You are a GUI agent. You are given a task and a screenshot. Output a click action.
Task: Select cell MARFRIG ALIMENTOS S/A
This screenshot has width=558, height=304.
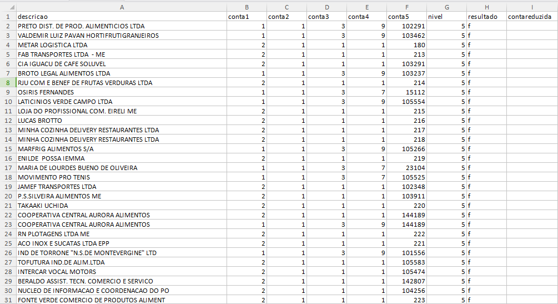[x=122, y=149]
